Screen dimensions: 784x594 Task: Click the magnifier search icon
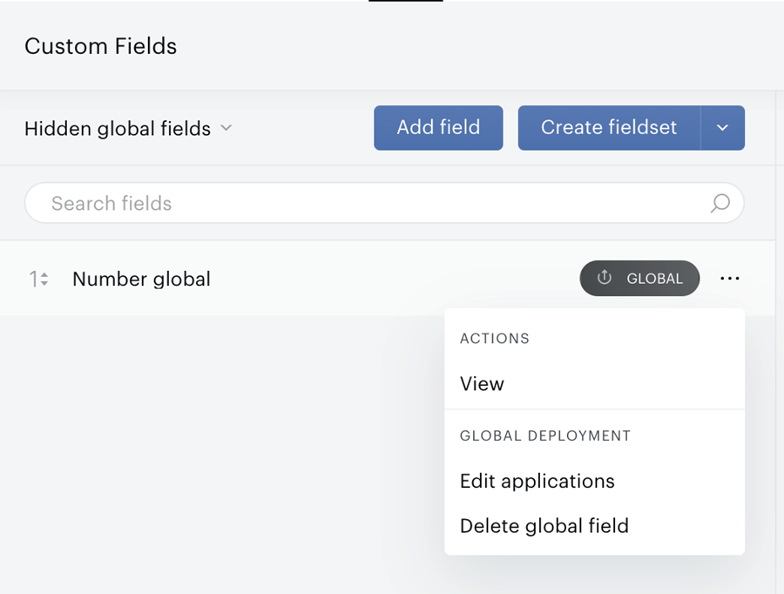(x=720, y=203)
